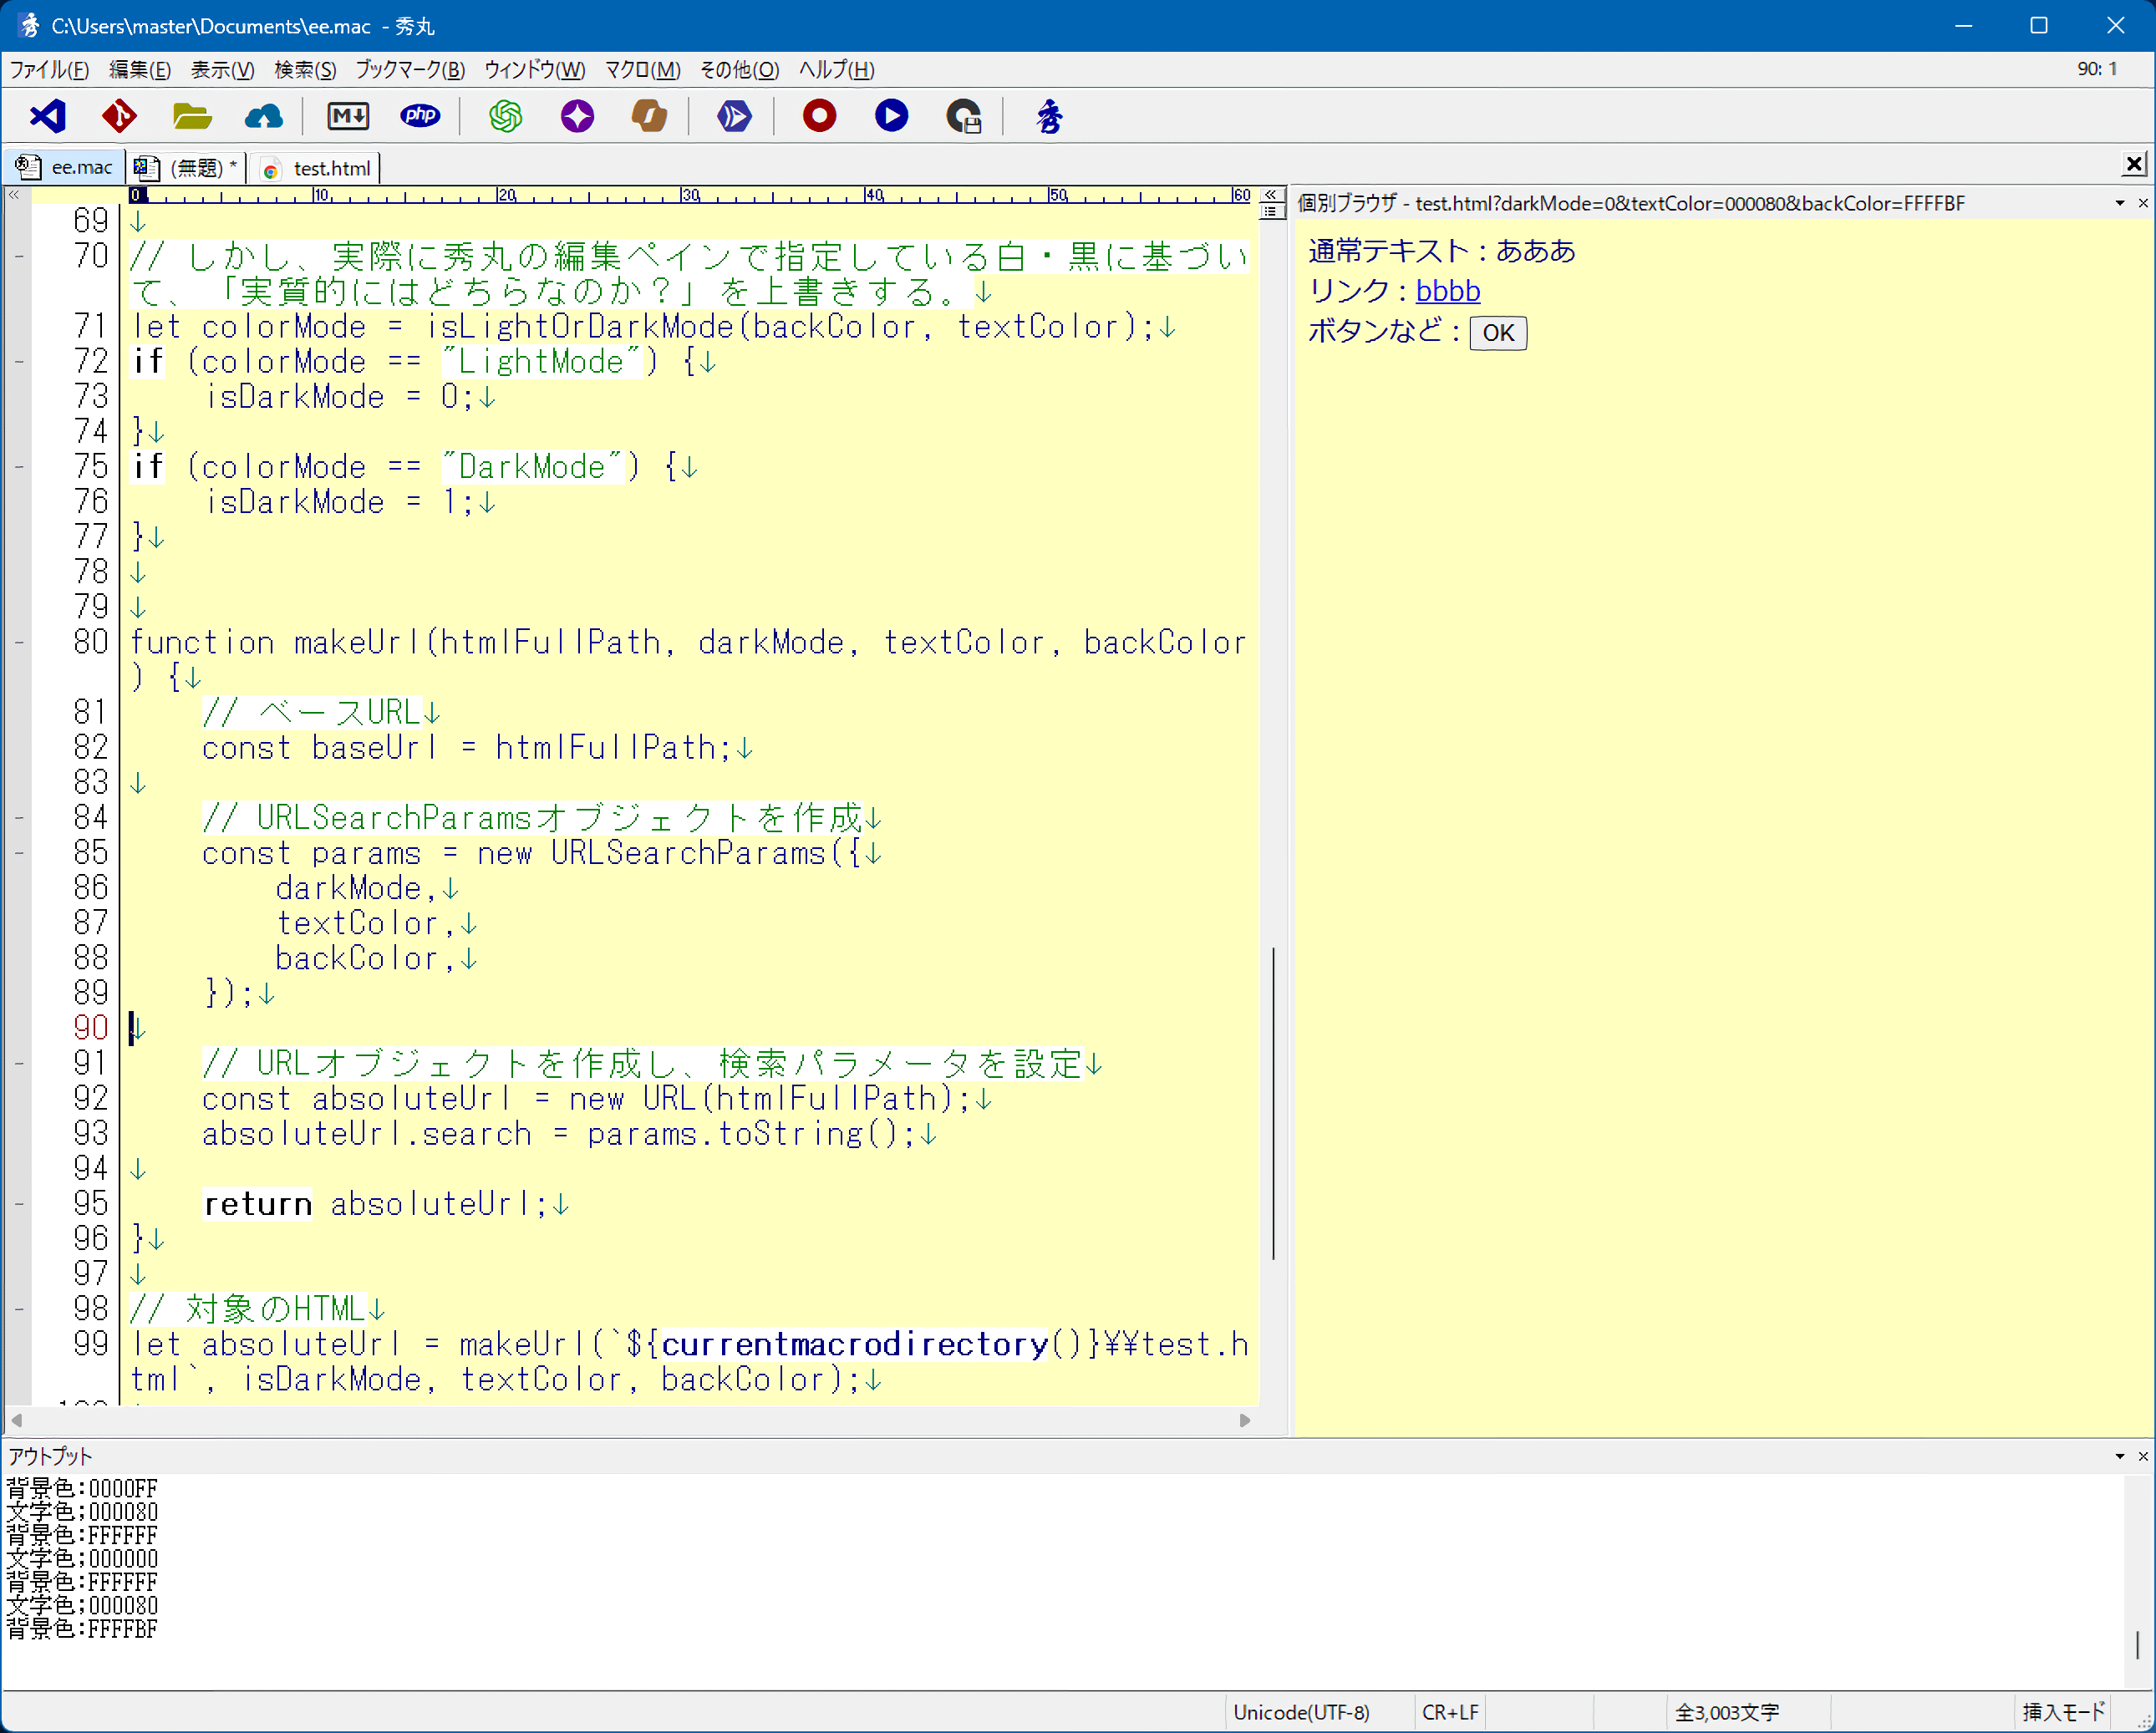
Task: Click the Visual Studio Code toolbar icon
Action: [47, 116]
